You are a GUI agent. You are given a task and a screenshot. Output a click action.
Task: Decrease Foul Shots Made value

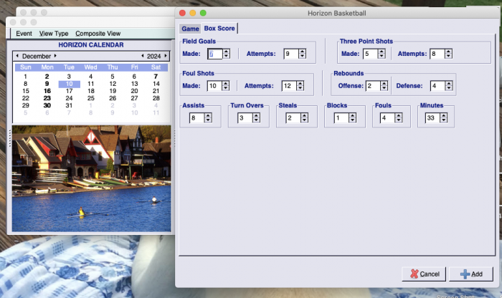[226, 88]
